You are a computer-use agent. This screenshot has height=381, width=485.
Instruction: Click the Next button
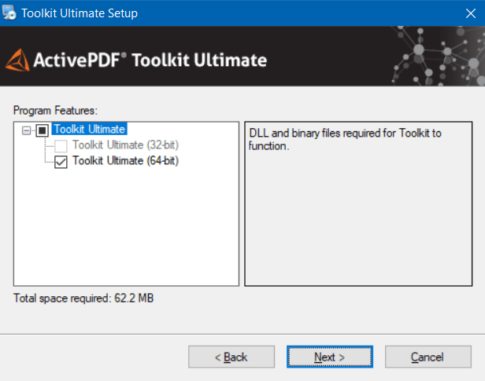tap(330, 357)
